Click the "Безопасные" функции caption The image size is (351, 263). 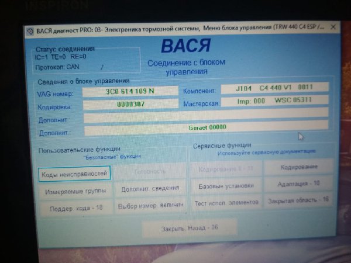[112, 157]
